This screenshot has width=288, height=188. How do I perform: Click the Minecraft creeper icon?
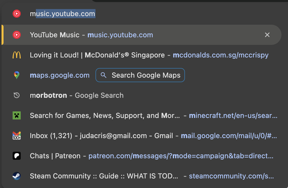[x=17, y=115]
